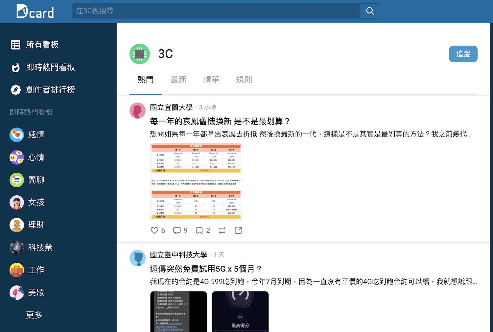Go to 工作 board icon

[x=17, y=270]
